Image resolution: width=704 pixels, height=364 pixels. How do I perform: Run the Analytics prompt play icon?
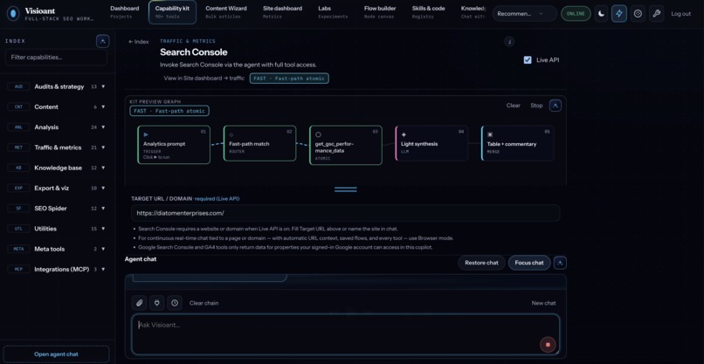click(146, 134)
